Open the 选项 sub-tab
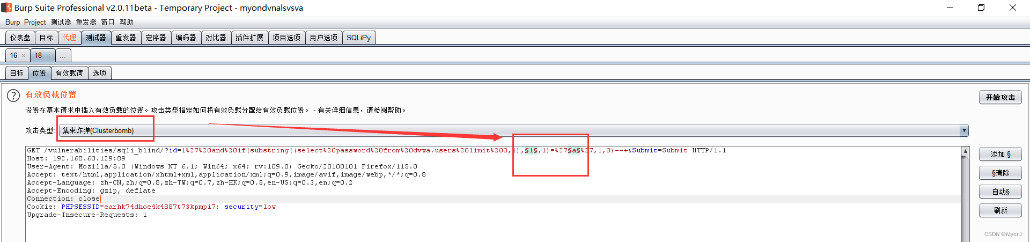The image size is (1030, 242). point(99,73)
